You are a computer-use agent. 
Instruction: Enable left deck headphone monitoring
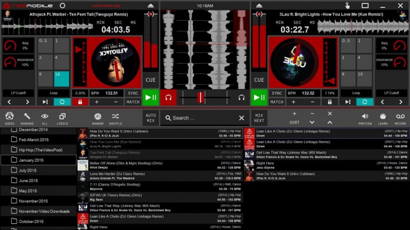(169, 97)
